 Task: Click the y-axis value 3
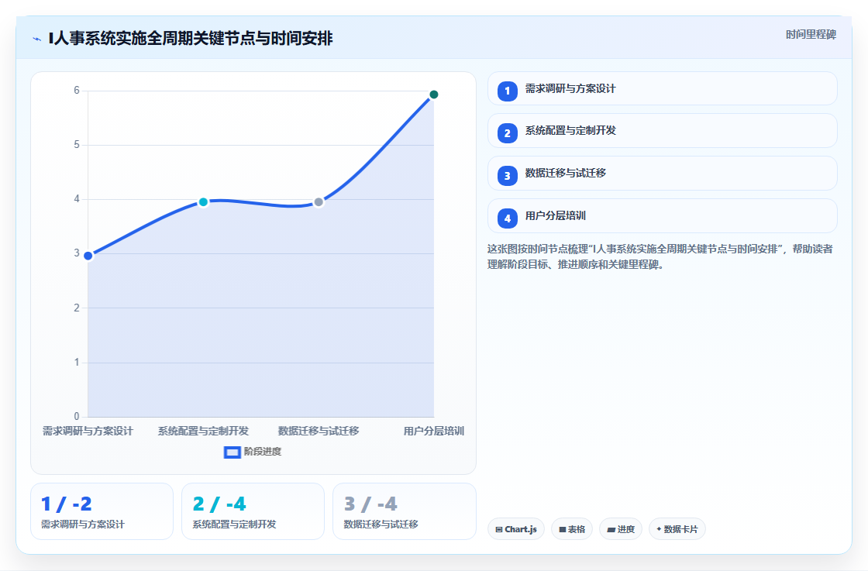tap(77, 253)
